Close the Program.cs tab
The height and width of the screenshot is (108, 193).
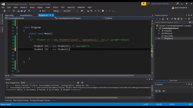pyautogui.click(x=53, y=15)
